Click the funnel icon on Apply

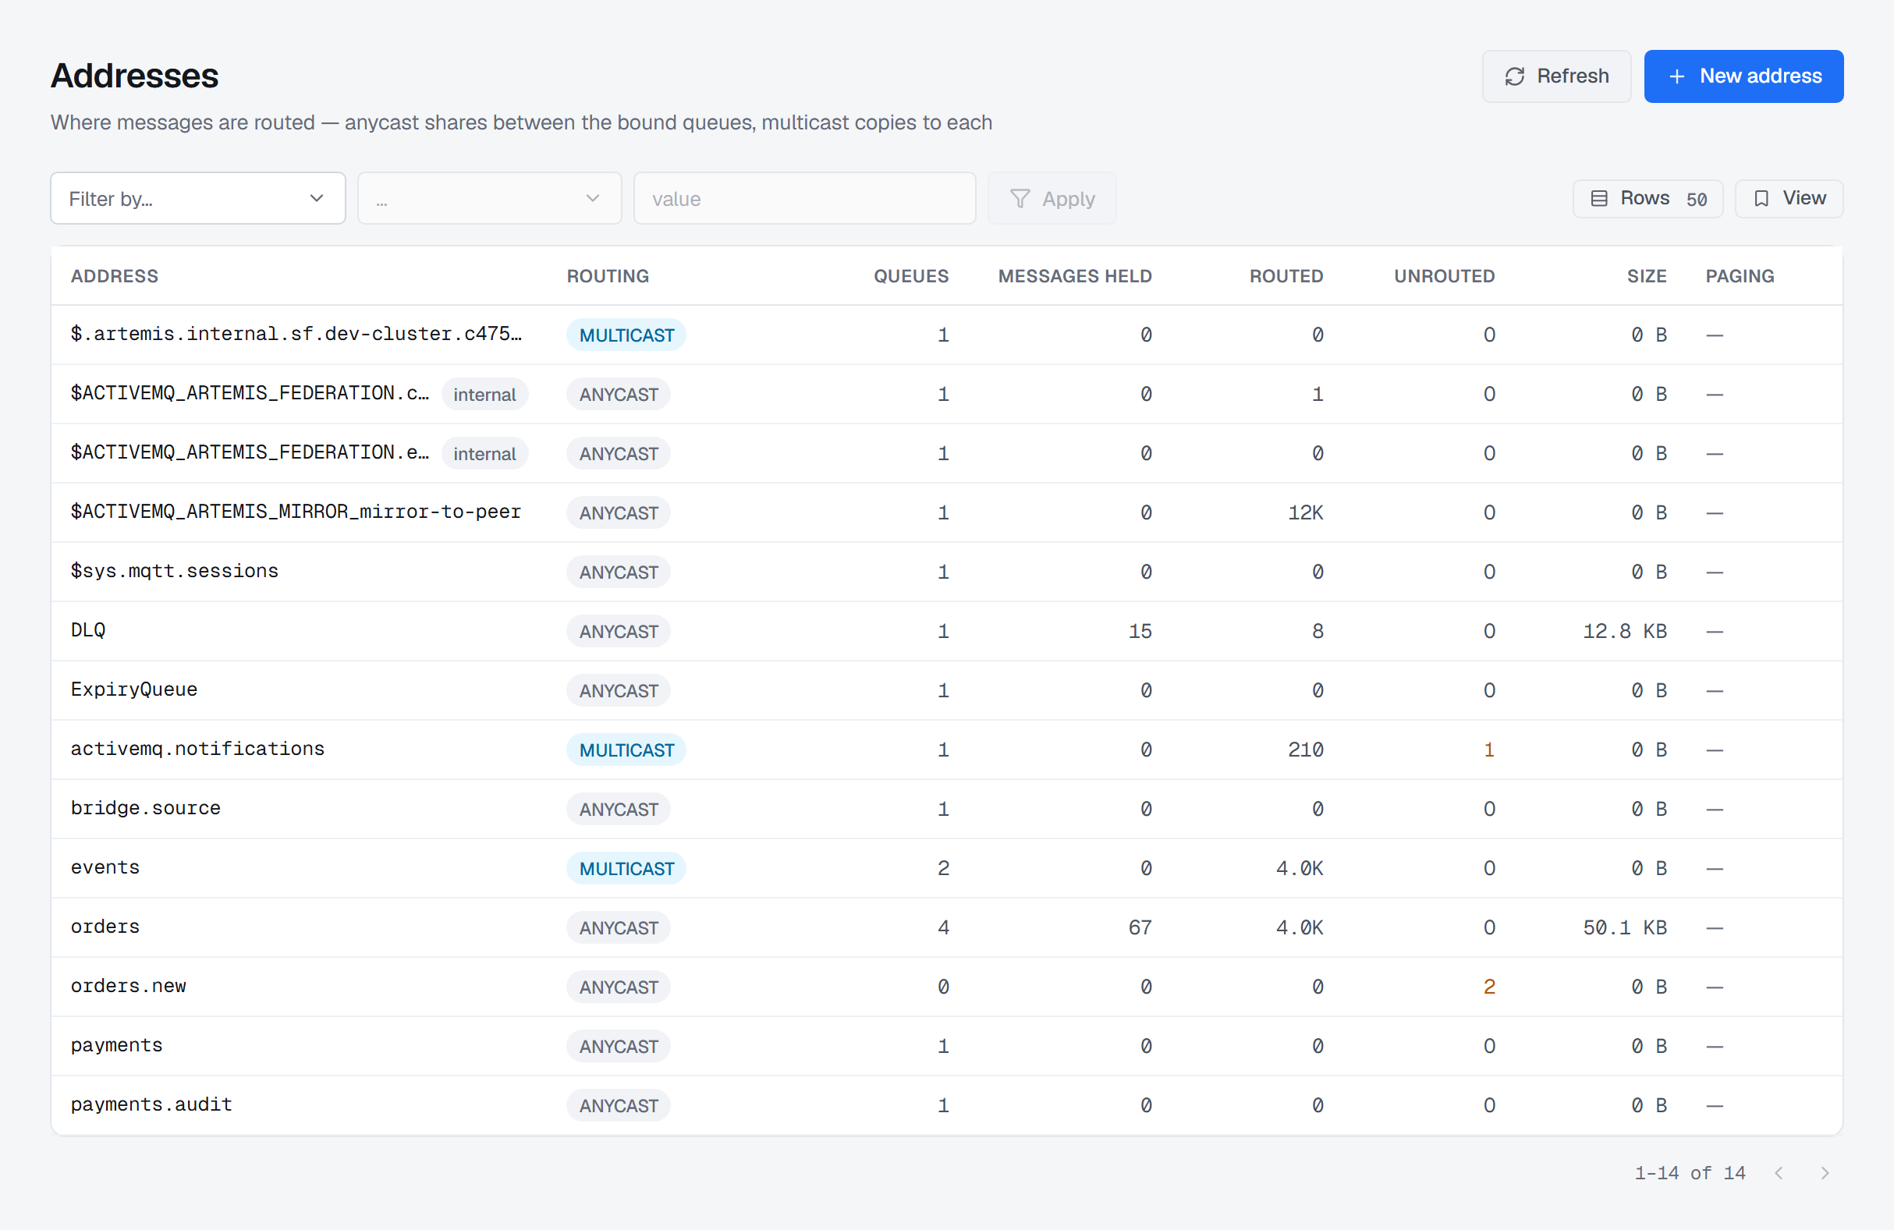pyautogui.click(x=1020, y=199)
